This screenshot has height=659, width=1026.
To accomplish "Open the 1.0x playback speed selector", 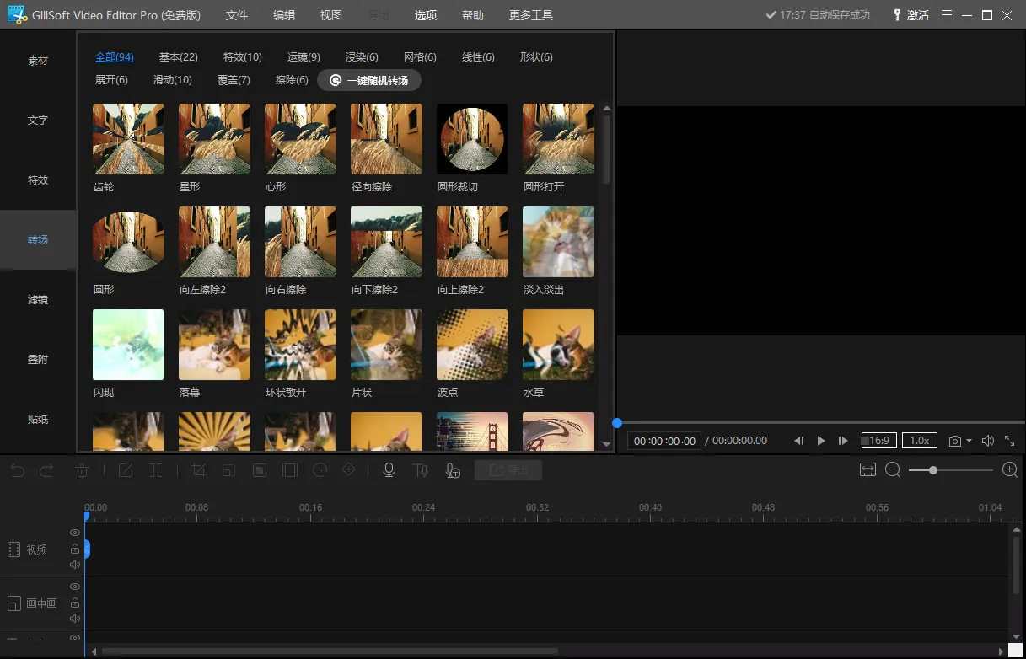I will point(919,441).
